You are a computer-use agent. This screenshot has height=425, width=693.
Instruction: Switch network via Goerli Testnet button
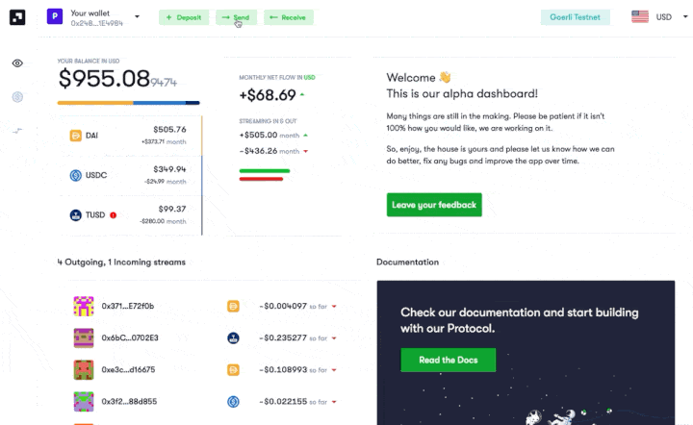575,17
